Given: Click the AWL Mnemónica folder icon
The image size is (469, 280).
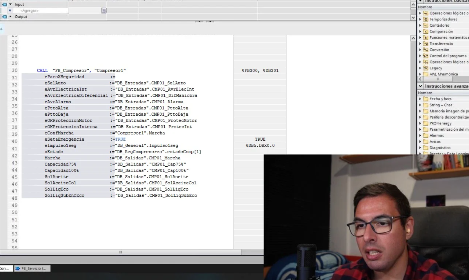Looking at the screenshot, I should [426, 74].
